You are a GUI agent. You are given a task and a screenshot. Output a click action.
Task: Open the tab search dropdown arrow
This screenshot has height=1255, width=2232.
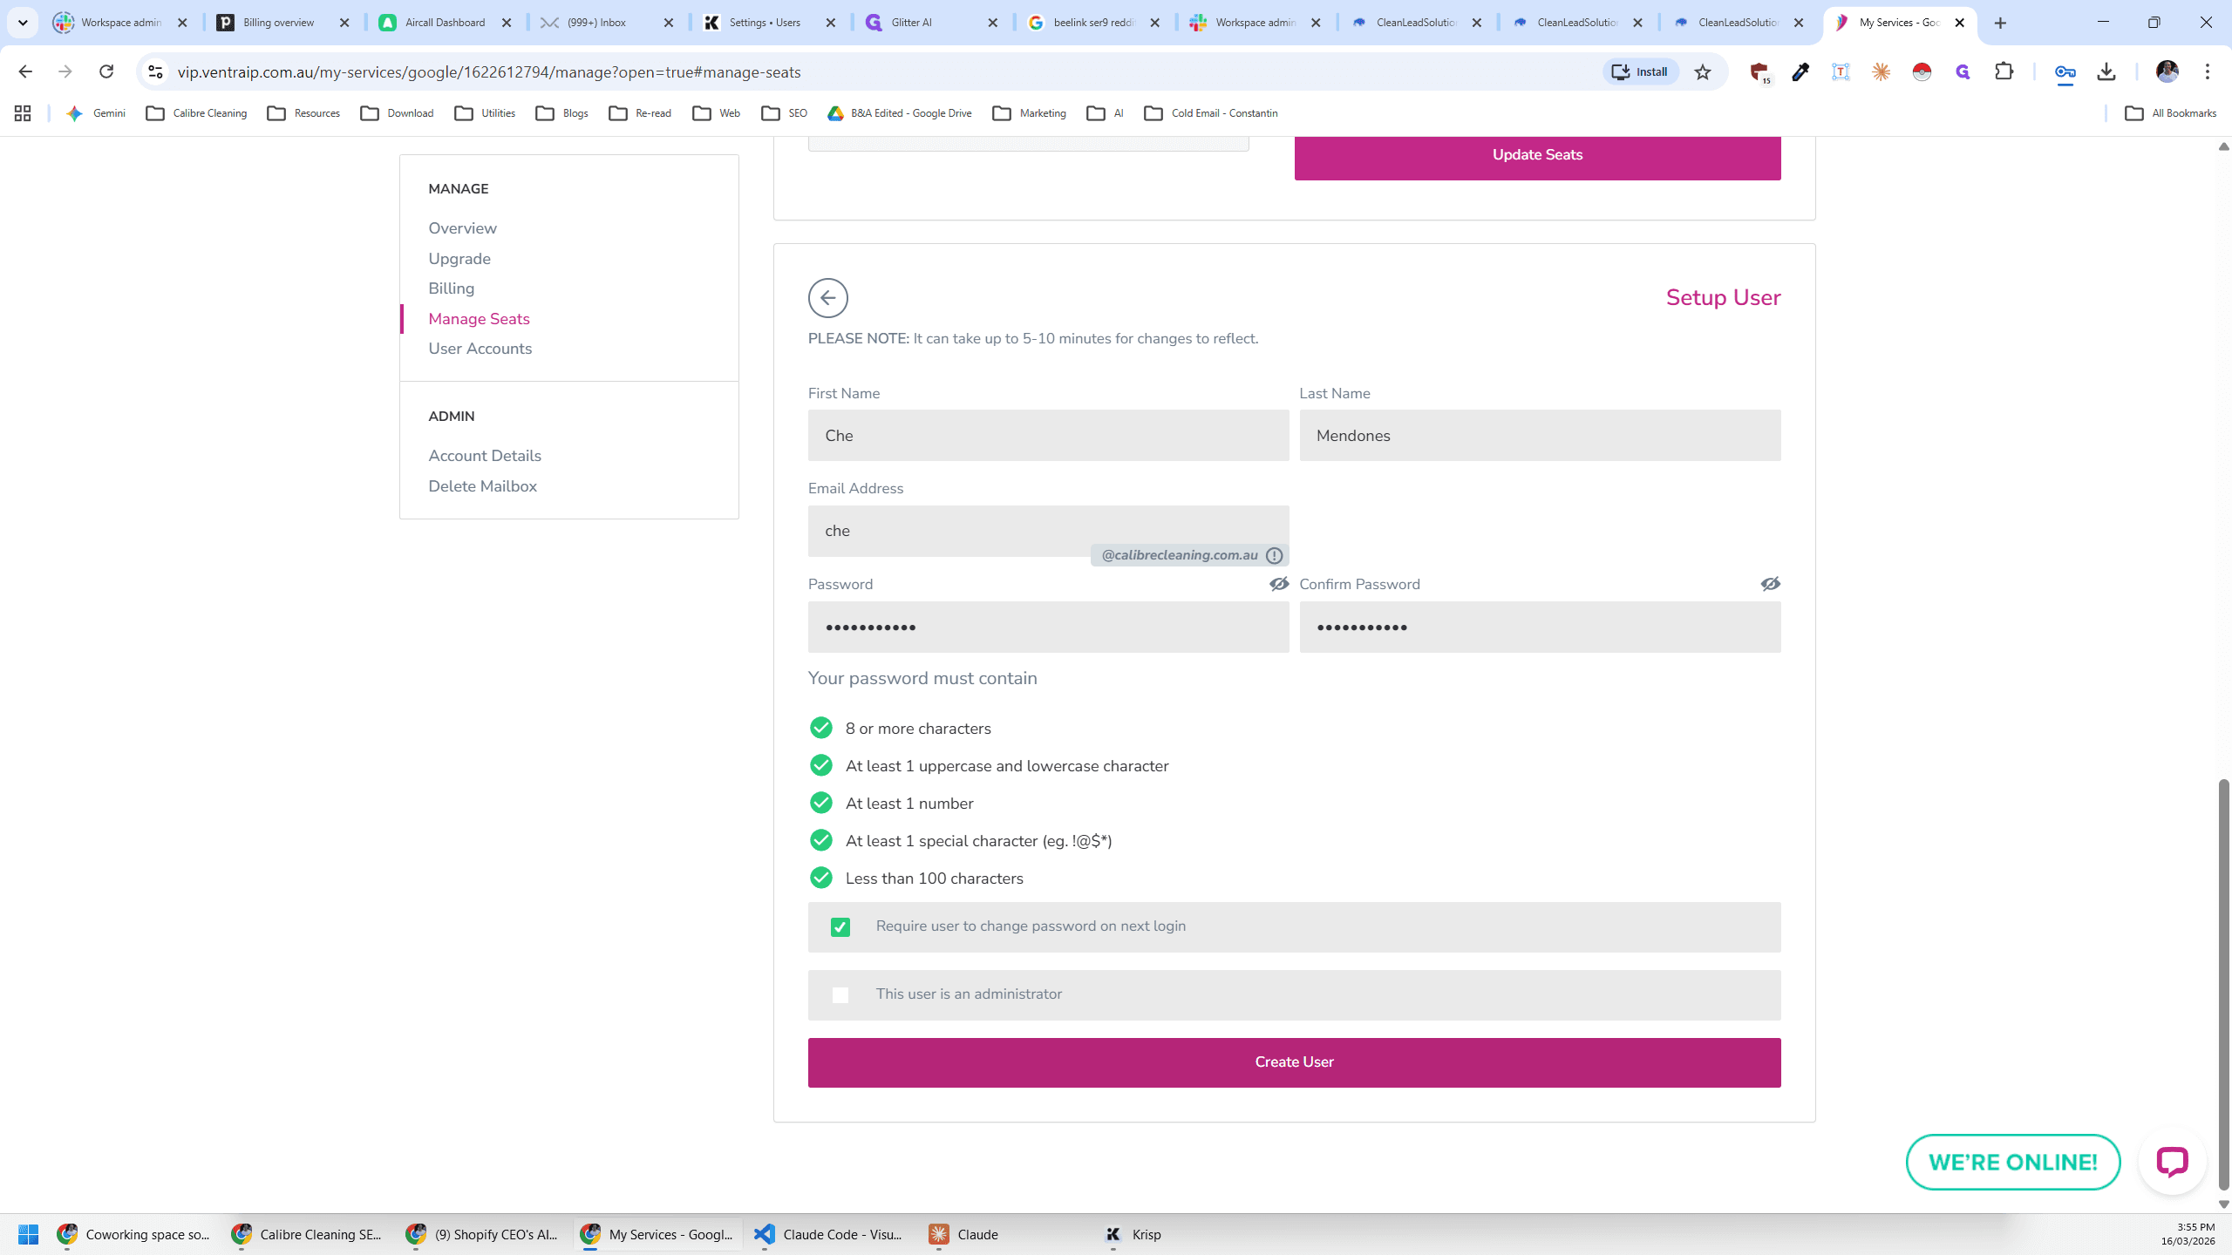[x=23, y=23]
